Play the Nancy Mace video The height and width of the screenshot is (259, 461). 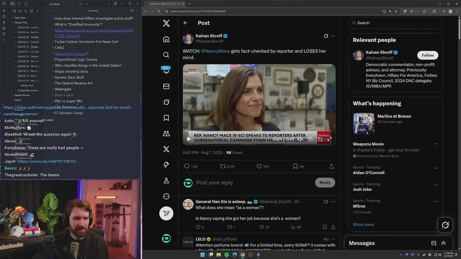[x=188, y=139]
